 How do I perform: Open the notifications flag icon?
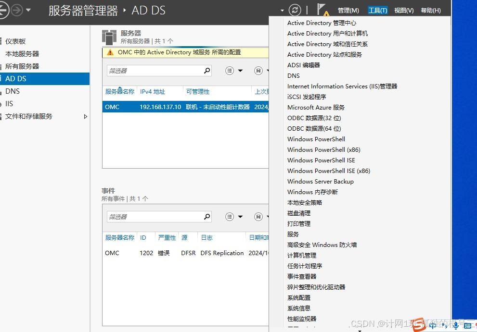[322, 10]
